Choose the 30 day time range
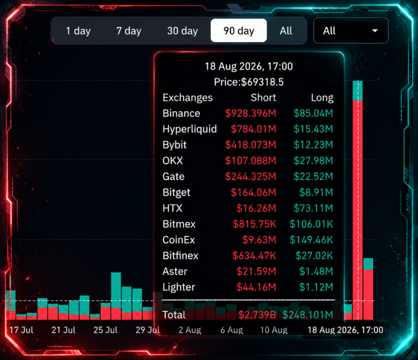 [183, 31]
